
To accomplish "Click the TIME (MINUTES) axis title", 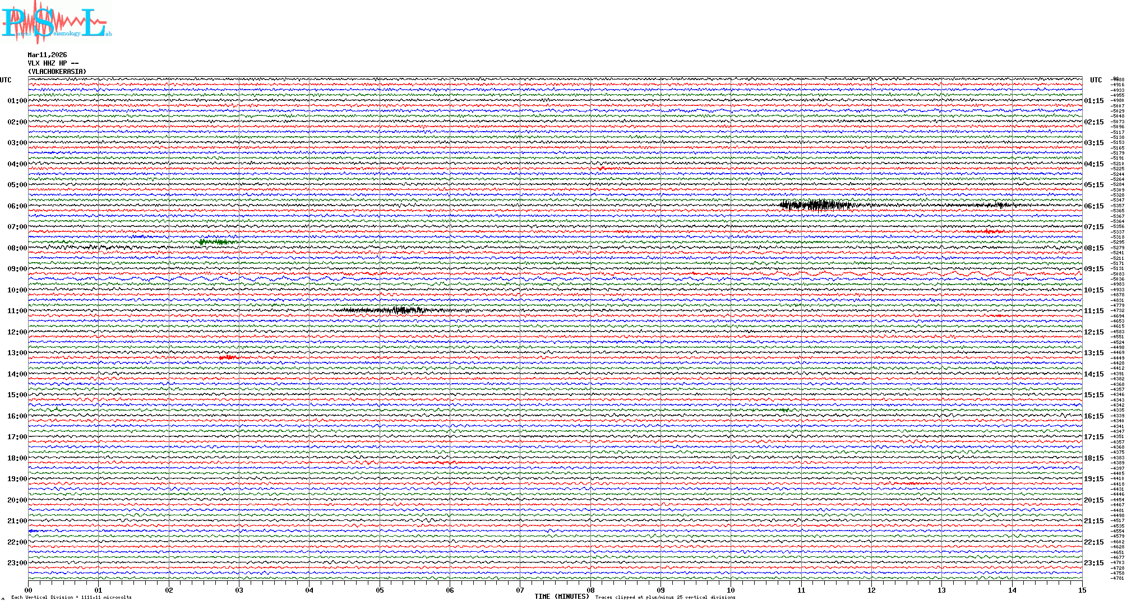I will [x=562, y=597].
